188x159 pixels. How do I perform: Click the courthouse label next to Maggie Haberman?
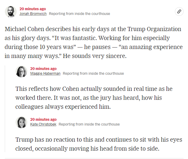coord(93,74)
